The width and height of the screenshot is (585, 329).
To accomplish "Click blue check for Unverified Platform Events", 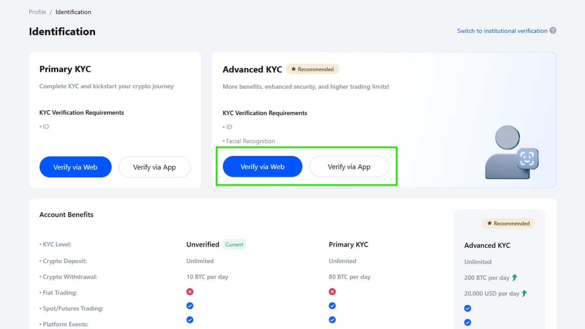I will 190,320.
